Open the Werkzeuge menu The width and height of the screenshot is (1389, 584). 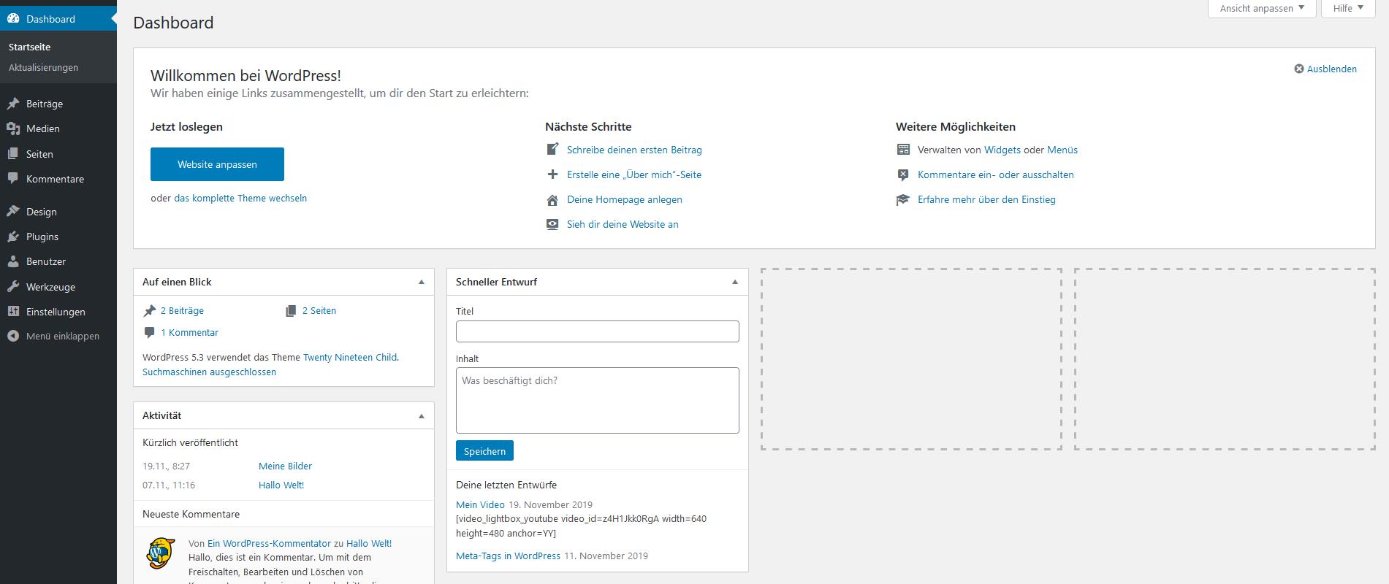pos(58,287)
